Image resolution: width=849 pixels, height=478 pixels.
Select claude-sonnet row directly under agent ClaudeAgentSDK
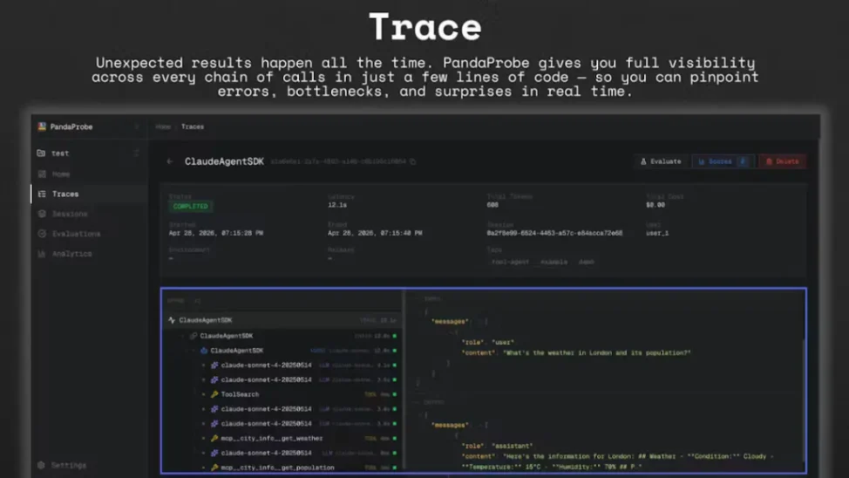point(282,365)
